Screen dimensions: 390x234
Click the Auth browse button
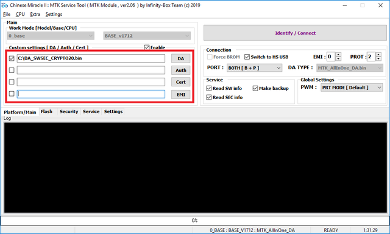point(181,71)
